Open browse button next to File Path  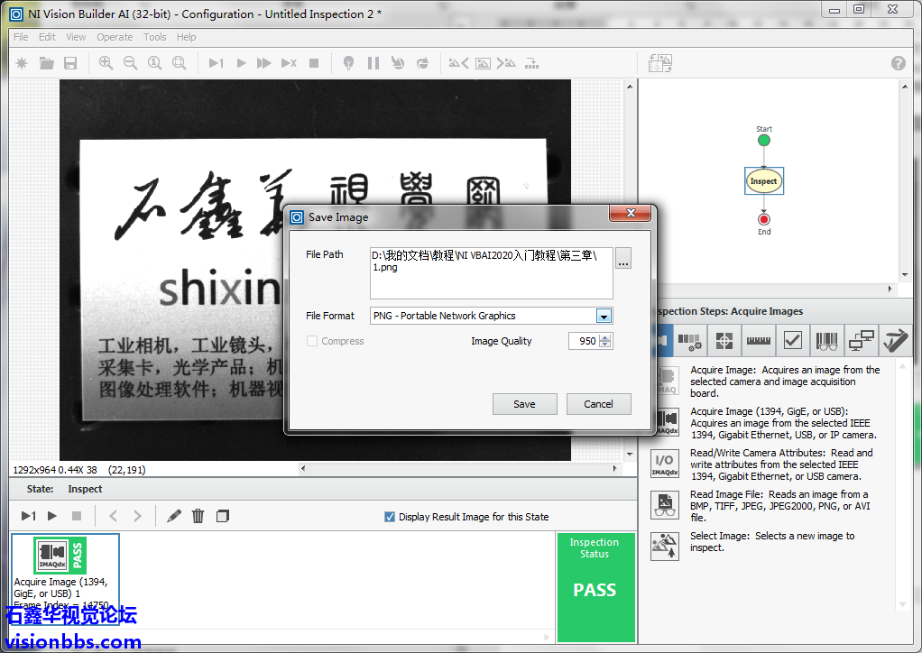(x=623, y=260)
